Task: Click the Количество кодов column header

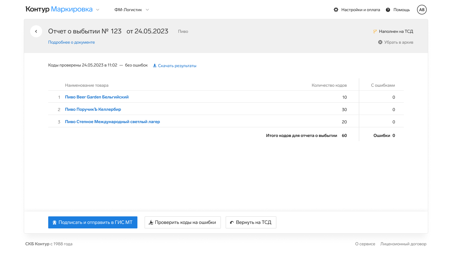Action: pyautogui.click(x=329, y=85)
